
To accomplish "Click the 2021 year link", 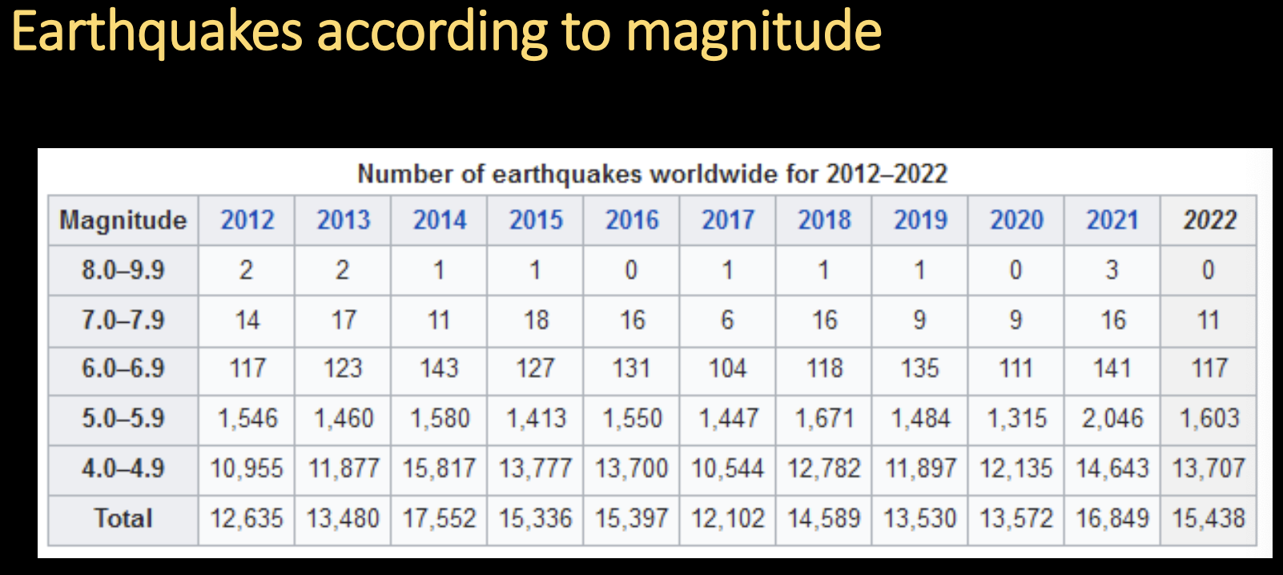I will (1112, 220).
